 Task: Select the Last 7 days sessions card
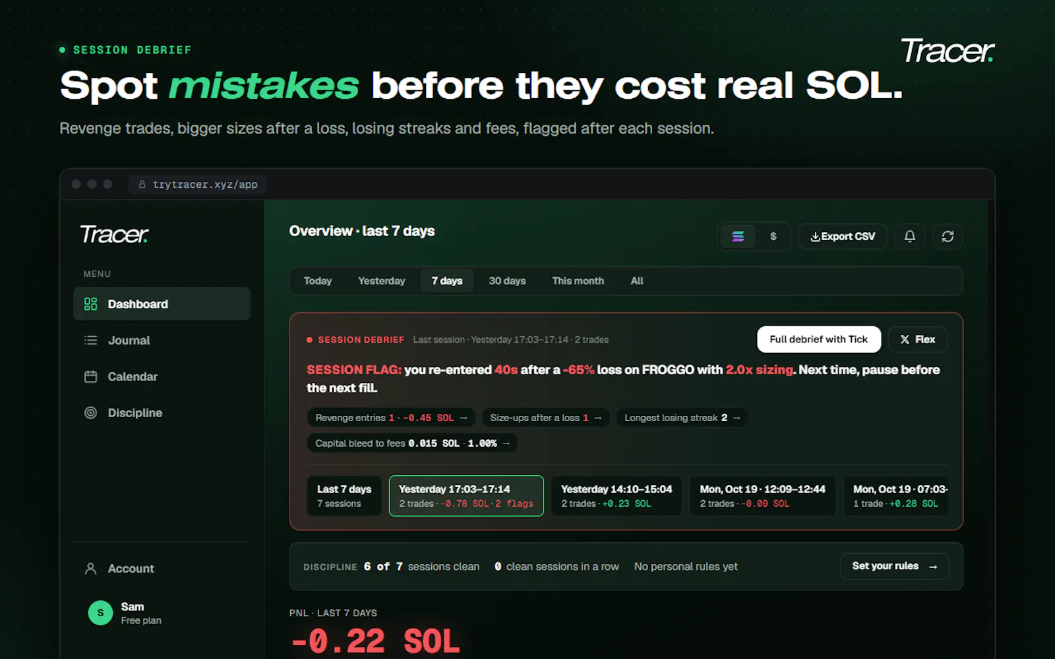[x=344, y=496]
